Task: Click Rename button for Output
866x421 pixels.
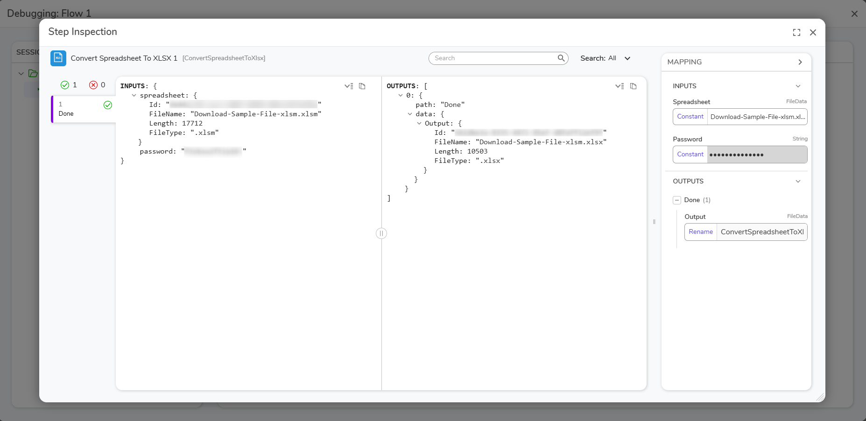Action: click(701, 232)
